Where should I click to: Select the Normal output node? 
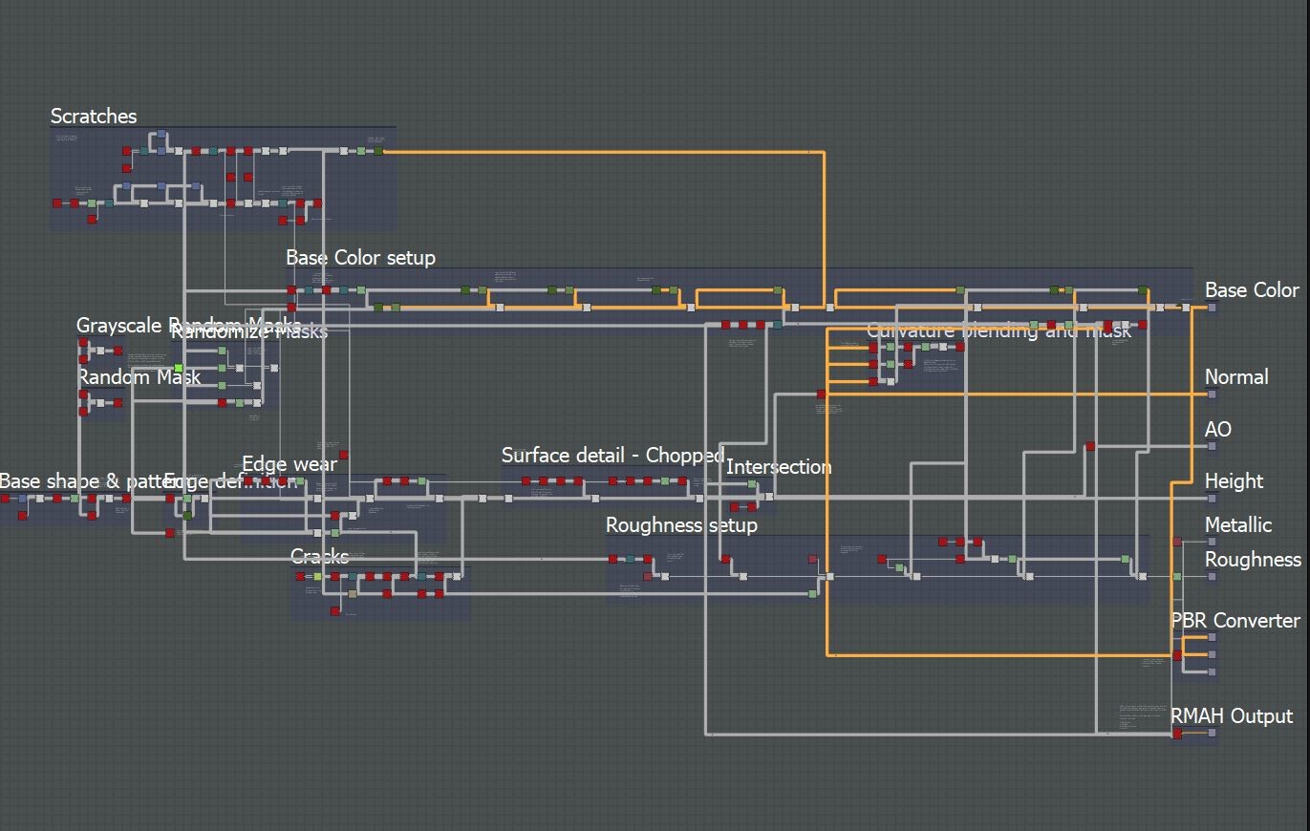point(1212,394)
